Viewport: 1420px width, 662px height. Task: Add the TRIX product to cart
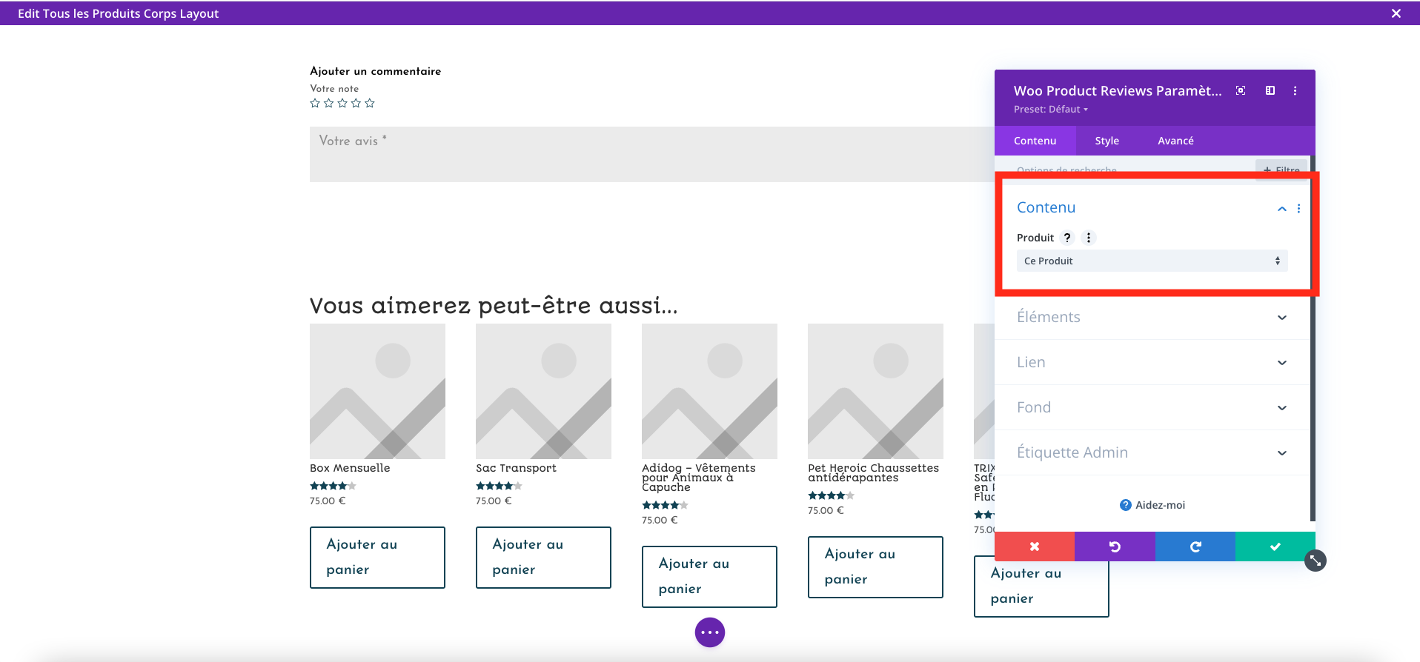click(x=1041, y=586)
